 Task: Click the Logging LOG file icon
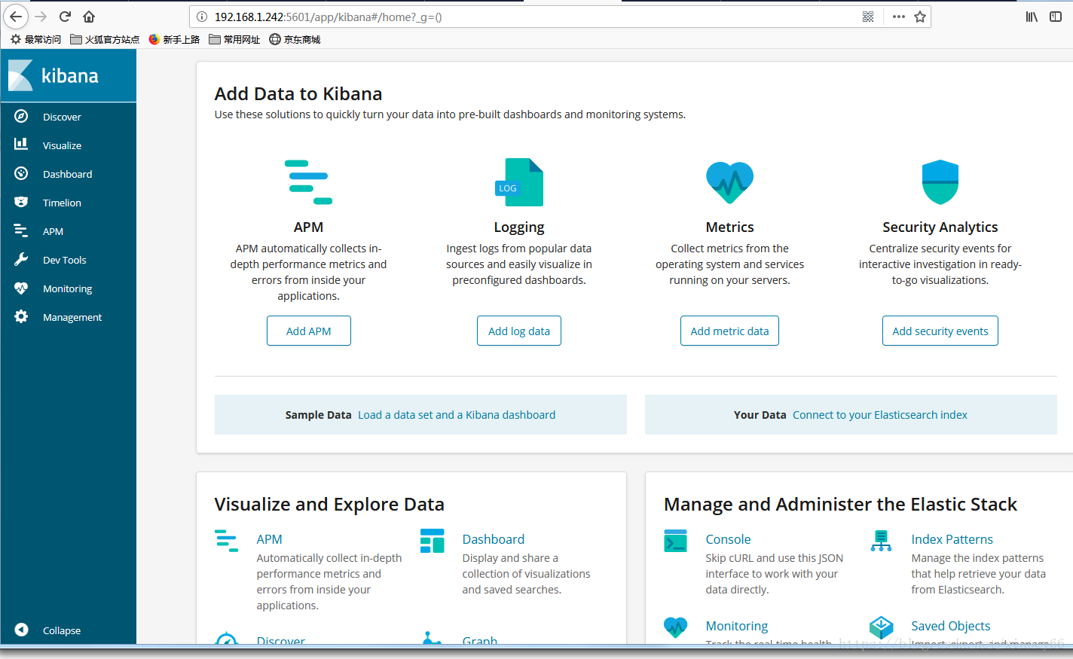pos(519,182)
